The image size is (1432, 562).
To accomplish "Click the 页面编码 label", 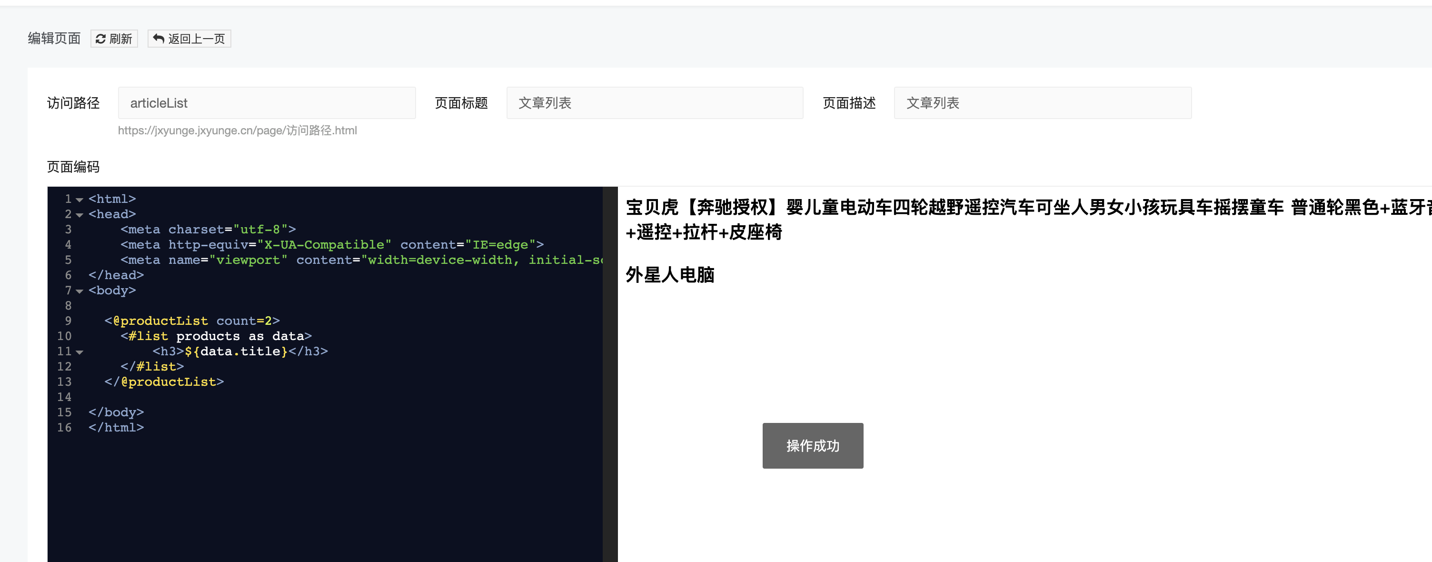I will click(x=73, y=167).
